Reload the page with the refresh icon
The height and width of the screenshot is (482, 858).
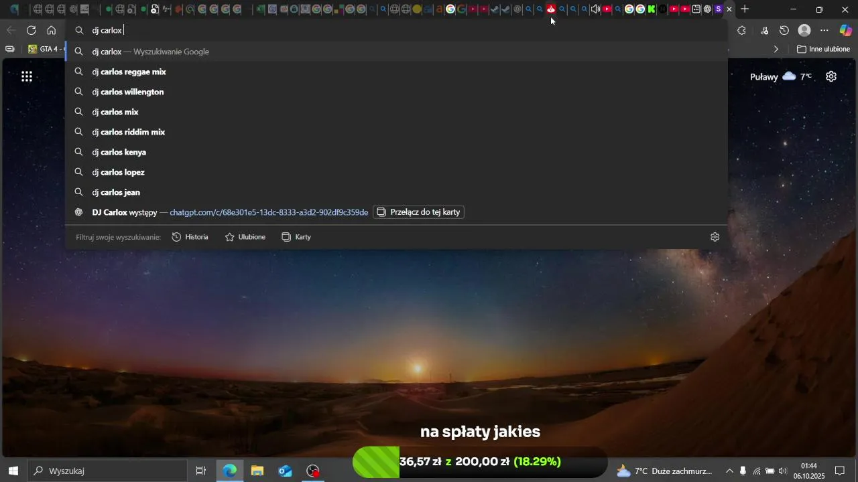pyautogui.click(x=32, y=30)
